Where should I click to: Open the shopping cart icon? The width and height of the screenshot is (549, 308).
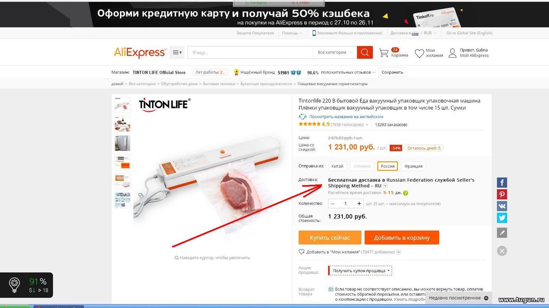[384, 53]
